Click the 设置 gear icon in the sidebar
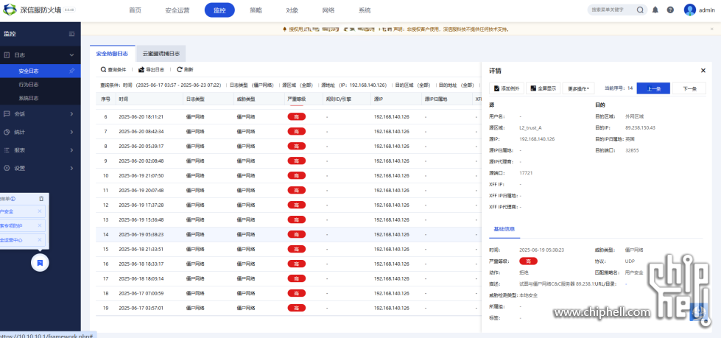This screenshot has height=338, width=721. coord(7,169)
